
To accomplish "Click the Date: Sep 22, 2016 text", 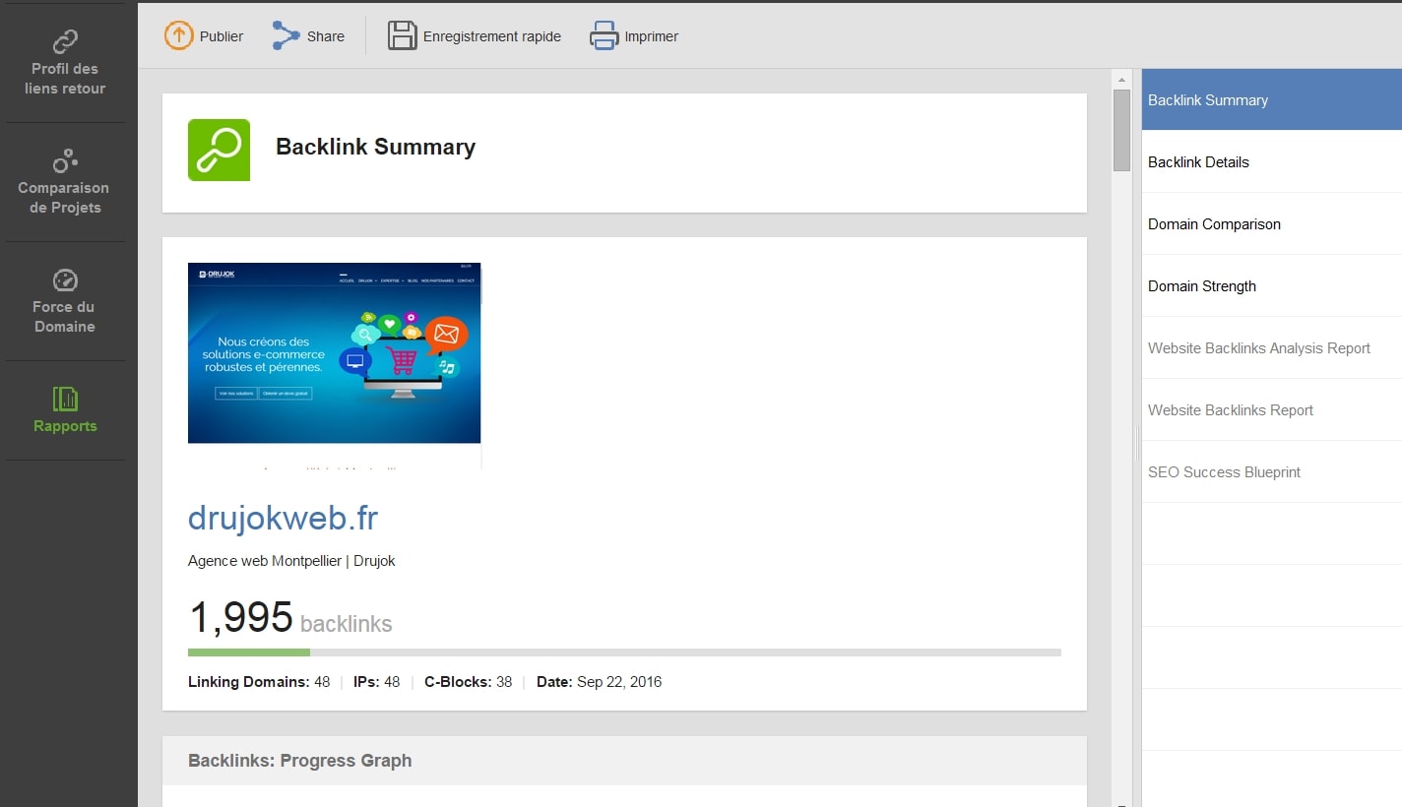I will (x=599, y=681).
